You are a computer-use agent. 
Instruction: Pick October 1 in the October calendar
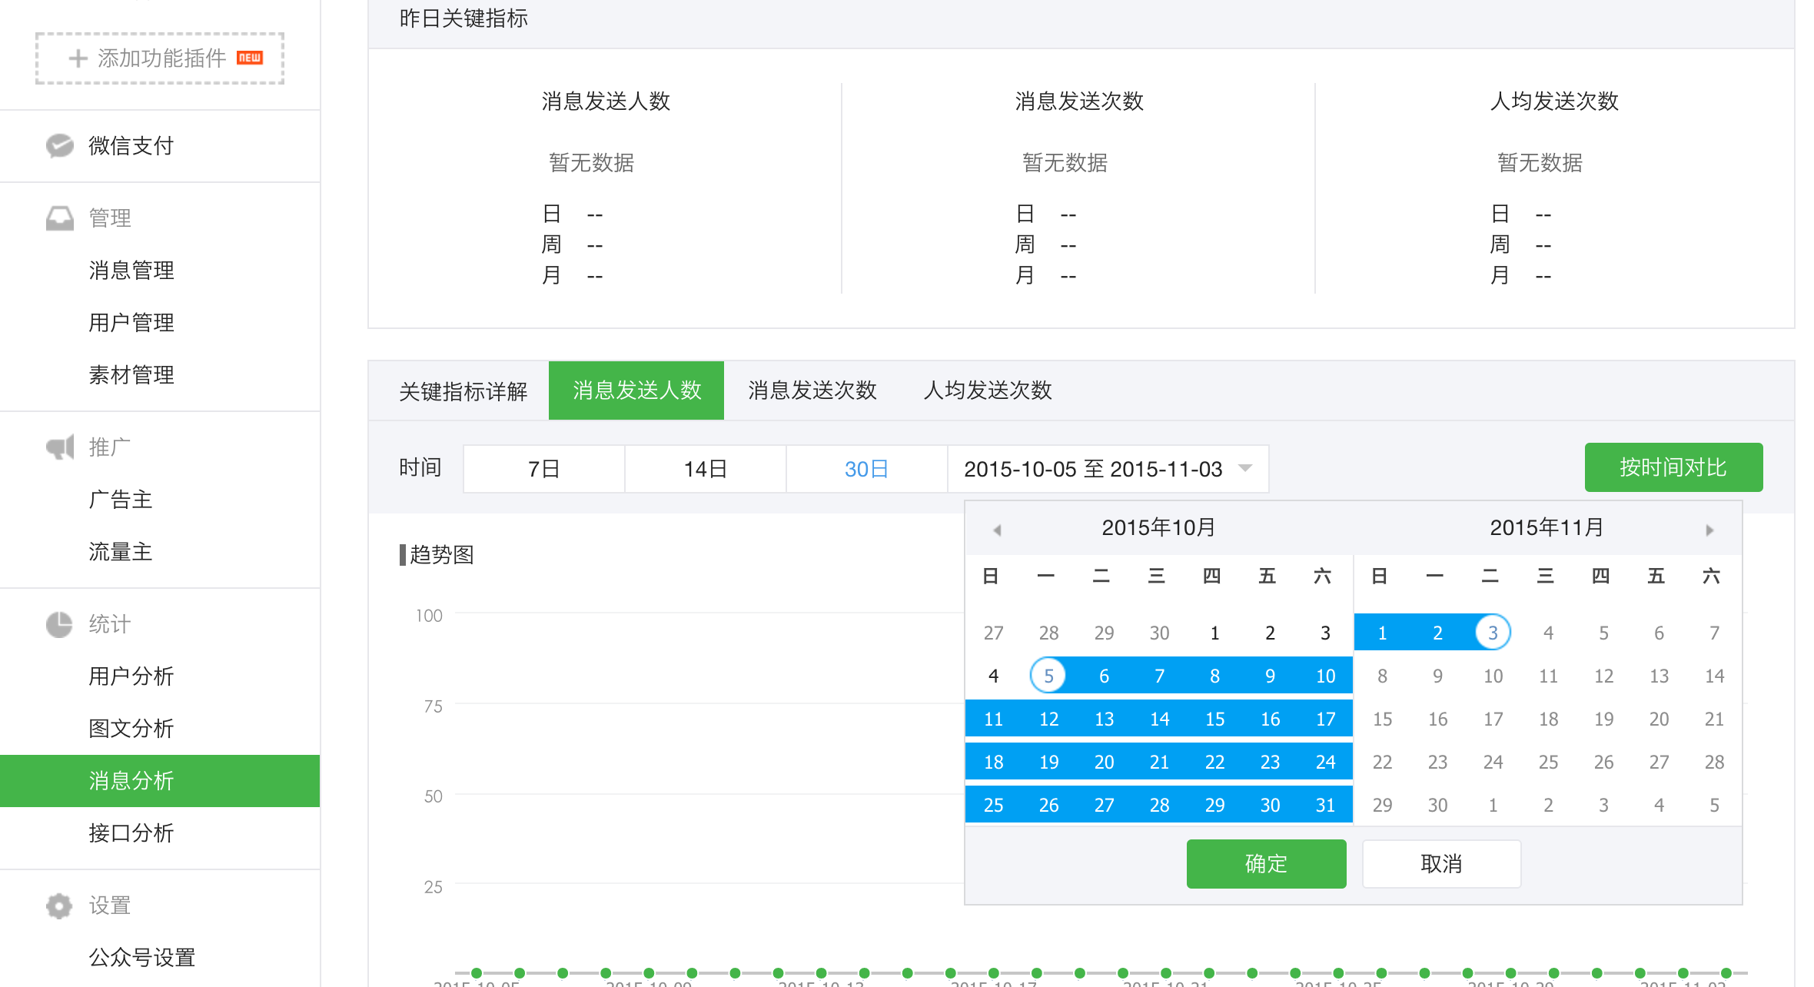[x=1214, y=633]
